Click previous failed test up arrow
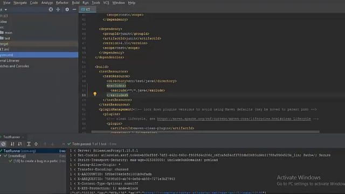The width and height of the screenshot is (345, 194). 45,144
